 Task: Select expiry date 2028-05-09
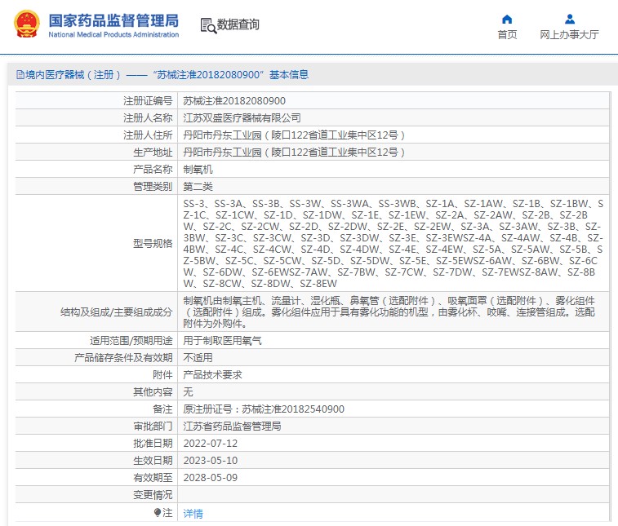(211, 478)
